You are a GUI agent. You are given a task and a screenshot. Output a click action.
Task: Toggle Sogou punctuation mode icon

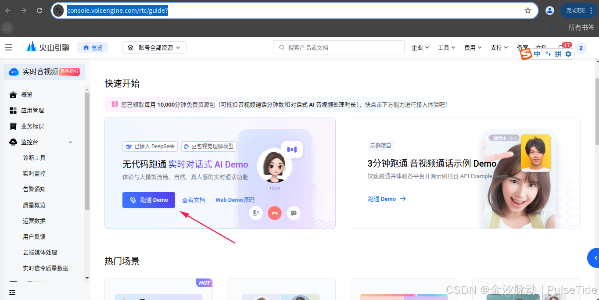pos(548,54)
